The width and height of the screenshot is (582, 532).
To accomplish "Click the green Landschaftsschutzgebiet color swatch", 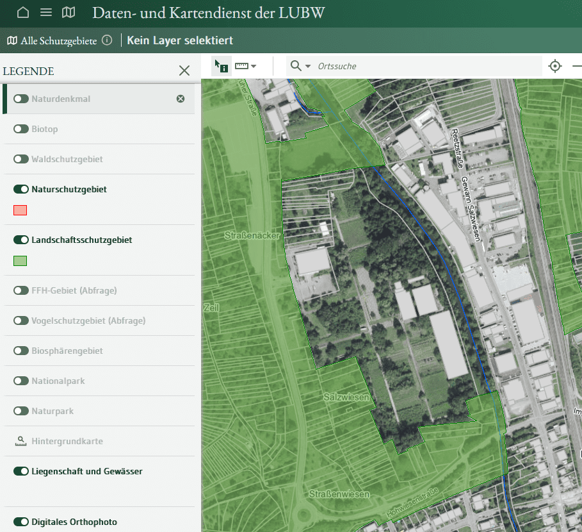I will [20, 261].
